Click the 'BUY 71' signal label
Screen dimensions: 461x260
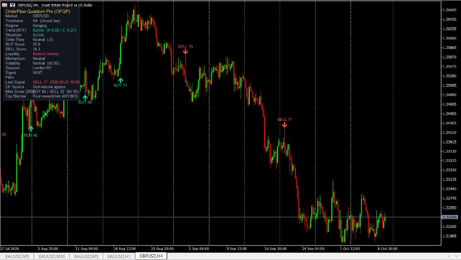click(x=121, y=85)
